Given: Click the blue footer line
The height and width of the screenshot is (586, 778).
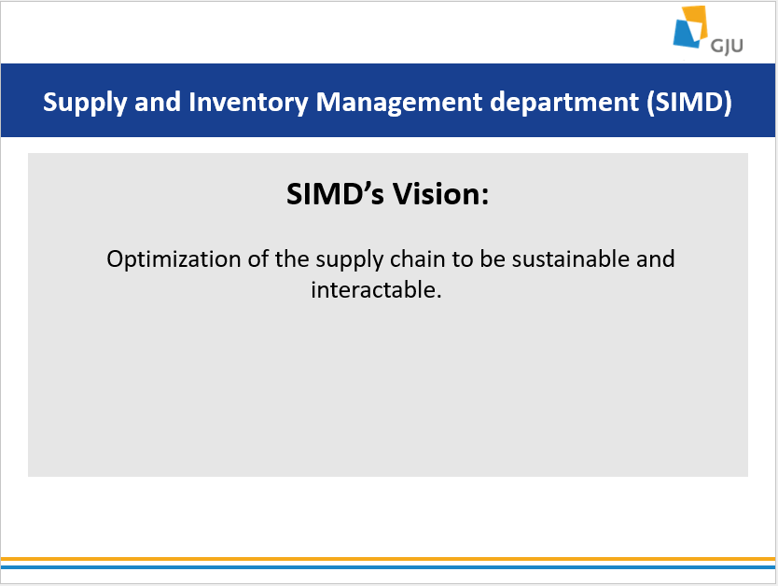Looking at the screenshot, I should point(388,566).
